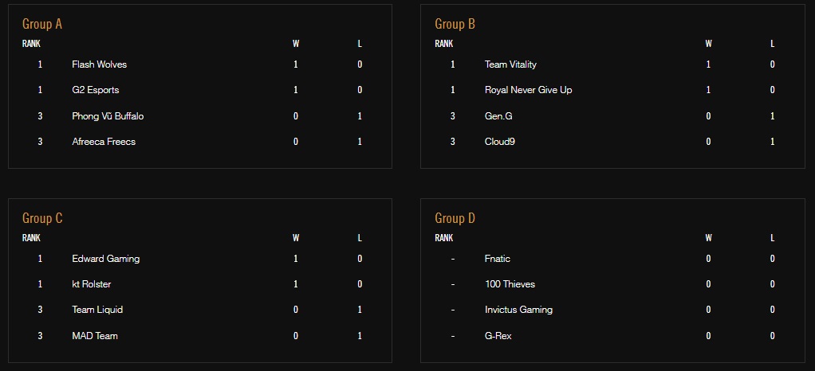Click the Group B heading
Image resolution: width=815 pixels, height=371 pixels.
tap(455, 24)
